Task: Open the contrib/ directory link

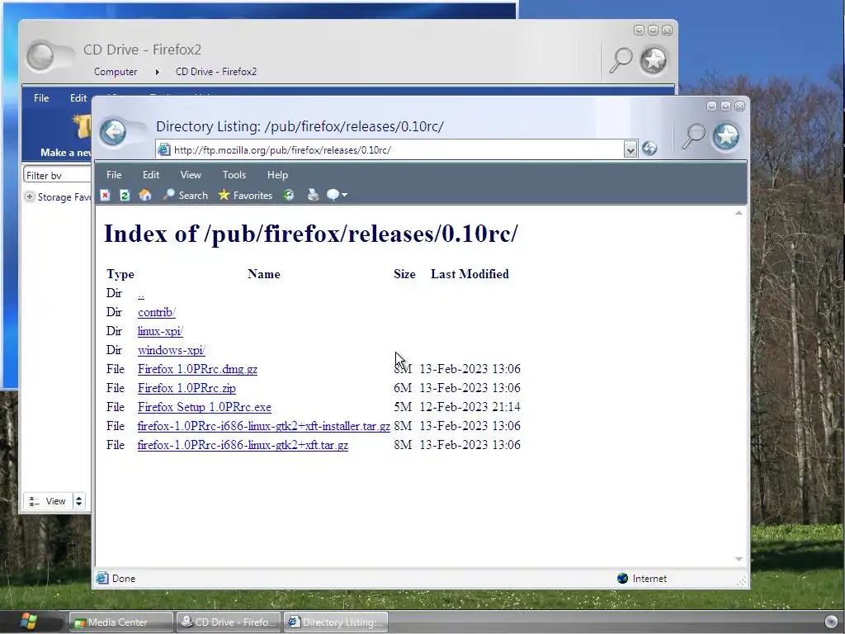Action: (x=156, y=312)
